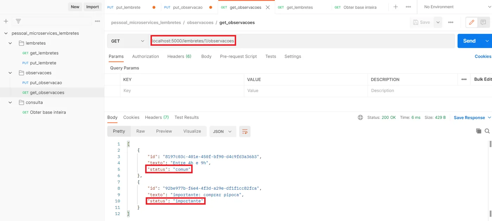Toggle line wrap icon in response body
492x221 pixels.
[x=245, y=131]
